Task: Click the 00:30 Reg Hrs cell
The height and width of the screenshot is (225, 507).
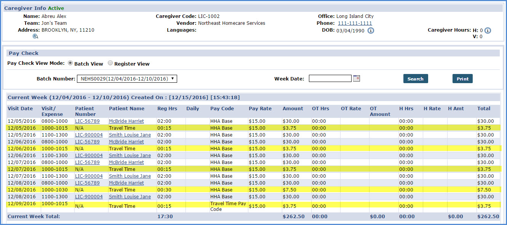Action: coord(164,190)
